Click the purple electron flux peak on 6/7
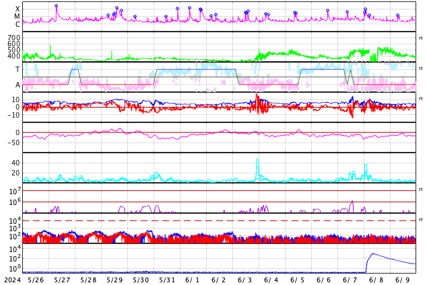This screenshot has height=285, width=427. coord(352,202)
